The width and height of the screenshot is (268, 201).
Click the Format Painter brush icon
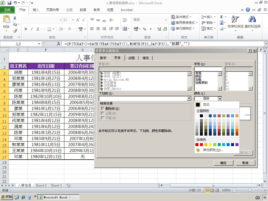(x=15, y=31)
